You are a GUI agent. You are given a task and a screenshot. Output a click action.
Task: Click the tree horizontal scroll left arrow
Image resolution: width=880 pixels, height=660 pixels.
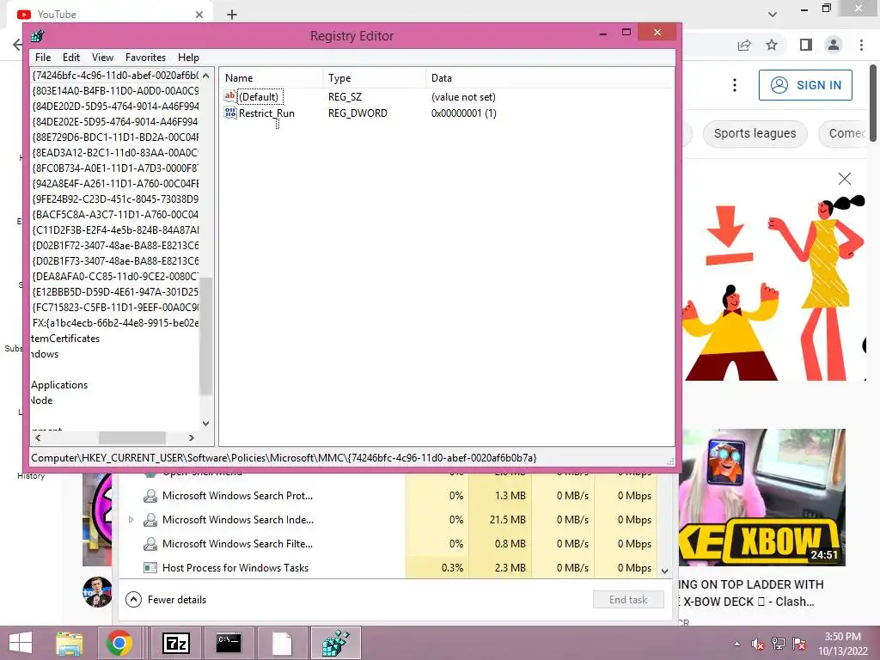pos(38,437)
